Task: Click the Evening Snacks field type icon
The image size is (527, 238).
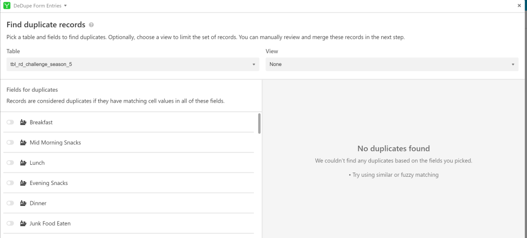Action: click(23, 183)
